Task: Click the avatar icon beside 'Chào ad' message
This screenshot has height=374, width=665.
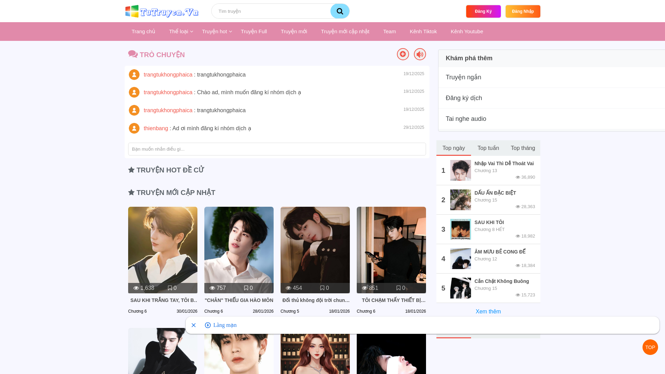Action: 134,92
